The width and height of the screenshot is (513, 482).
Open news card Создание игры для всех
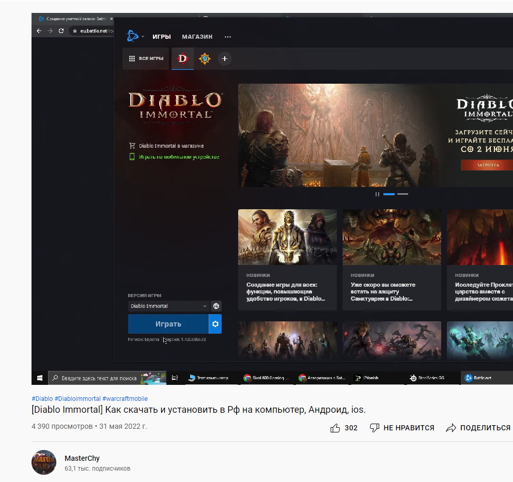287,259
